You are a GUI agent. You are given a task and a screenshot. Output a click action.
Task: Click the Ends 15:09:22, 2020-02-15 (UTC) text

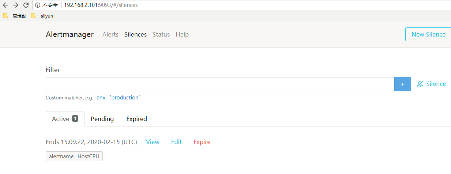pos(91,142)
